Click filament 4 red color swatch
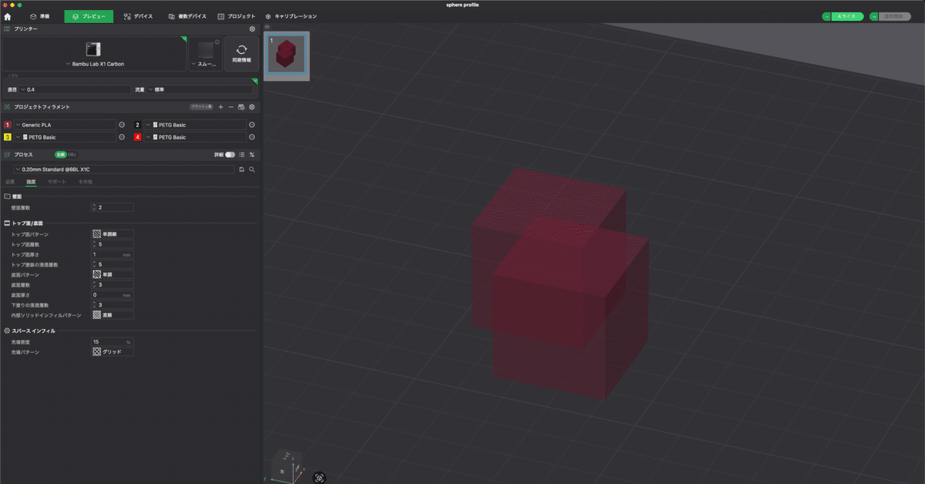The height and width of the screenshot is (484, 925). [137, 137]
